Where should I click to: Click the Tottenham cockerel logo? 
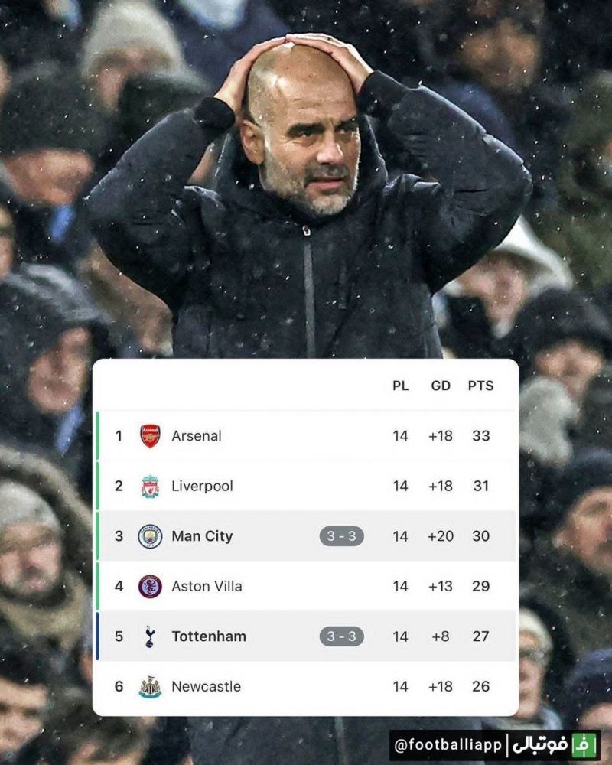coord(150,636)
